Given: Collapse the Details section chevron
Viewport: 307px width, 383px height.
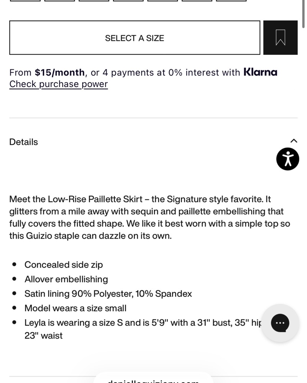Looking at the screenshot, I should [x=294, y=141].
